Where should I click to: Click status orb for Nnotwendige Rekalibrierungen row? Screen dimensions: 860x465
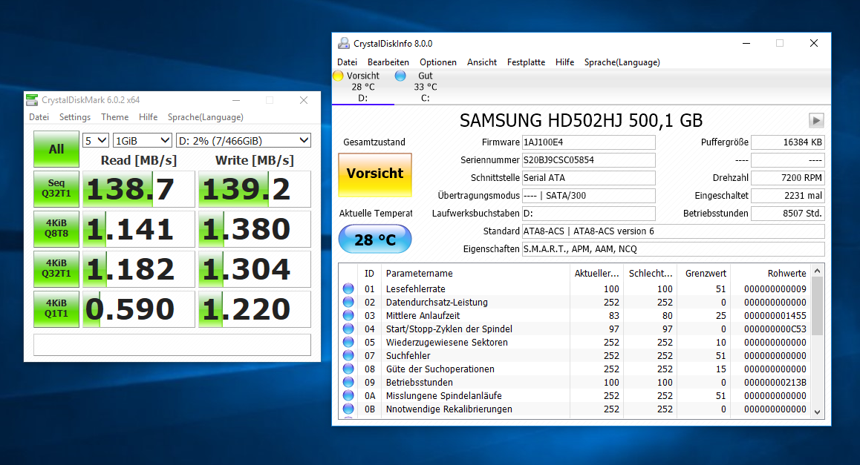(x=348, y=409)
